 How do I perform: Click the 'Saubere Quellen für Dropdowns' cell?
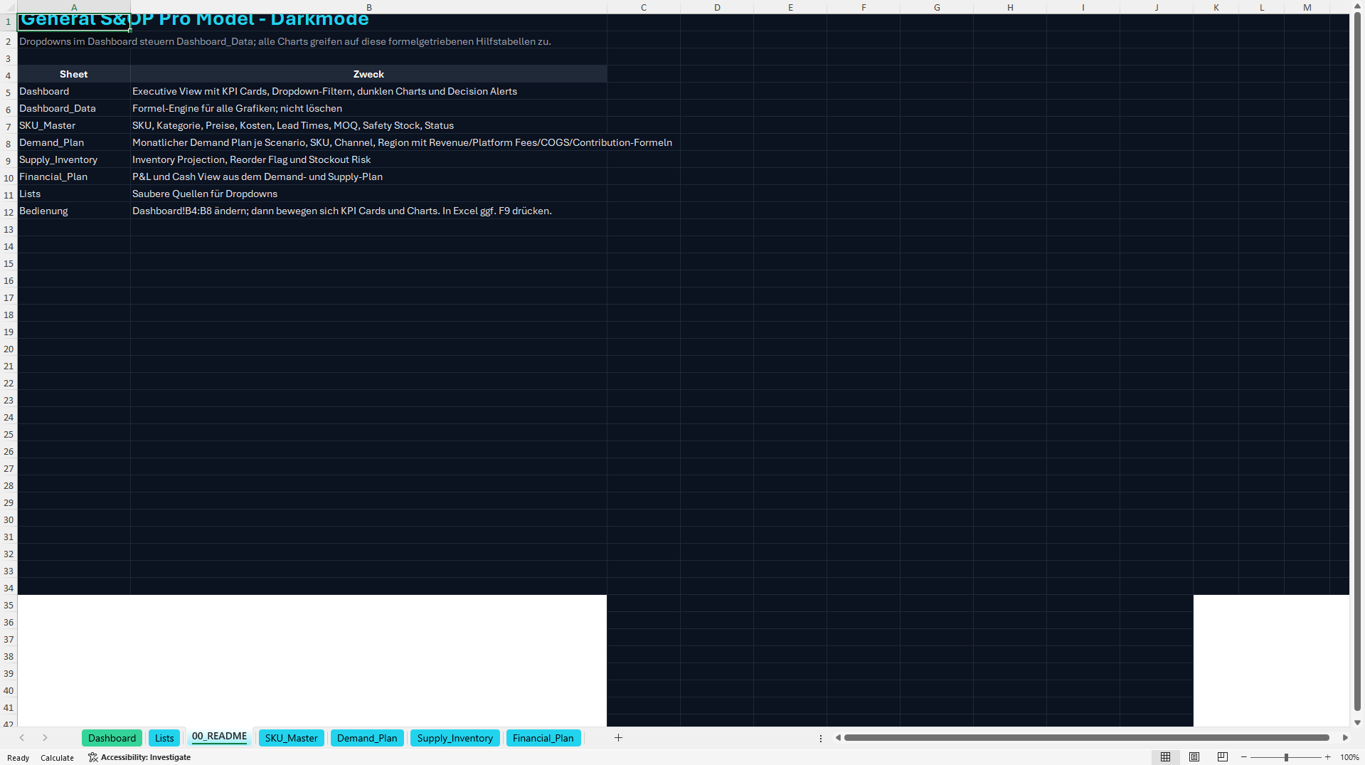pyautogui.click(x=368, y=194)
